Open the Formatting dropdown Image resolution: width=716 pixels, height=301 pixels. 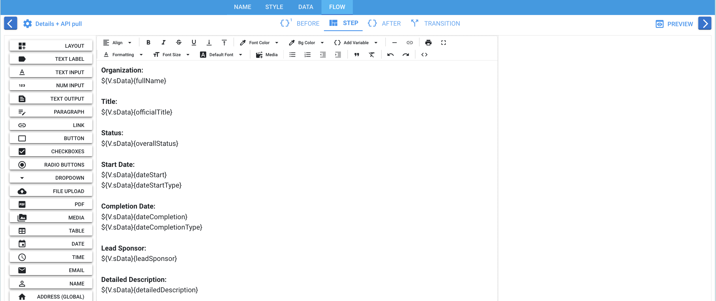tap(123, 55)
